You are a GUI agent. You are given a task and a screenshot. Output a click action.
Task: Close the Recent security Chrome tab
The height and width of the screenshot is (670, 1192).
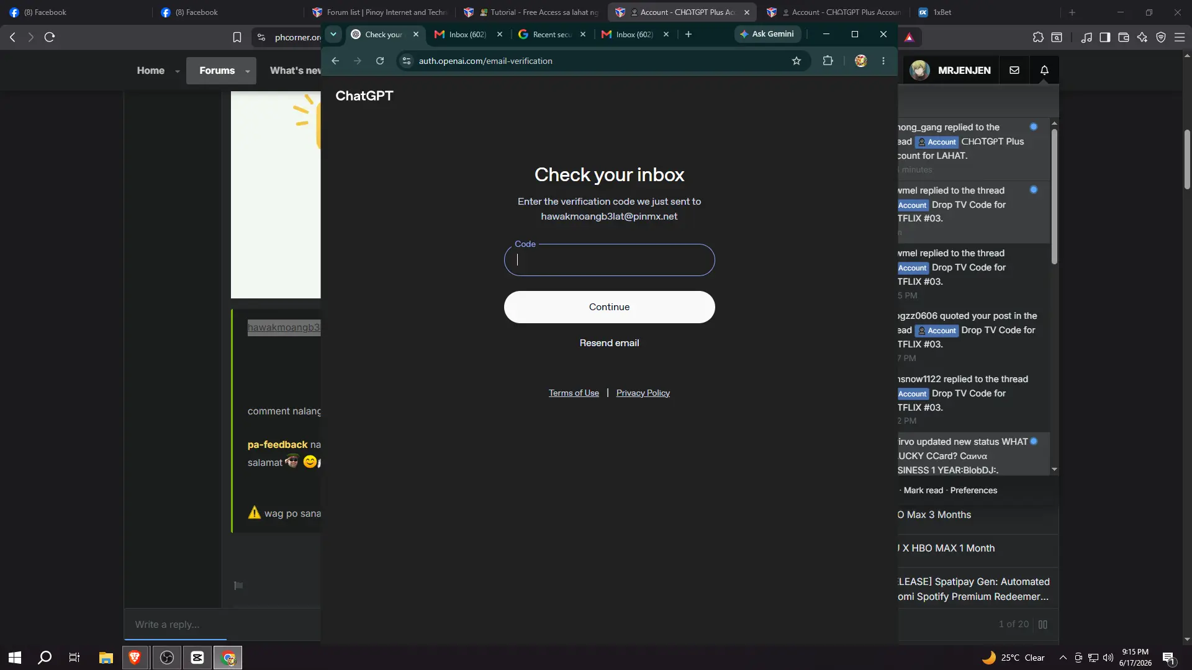coord(583,34)
